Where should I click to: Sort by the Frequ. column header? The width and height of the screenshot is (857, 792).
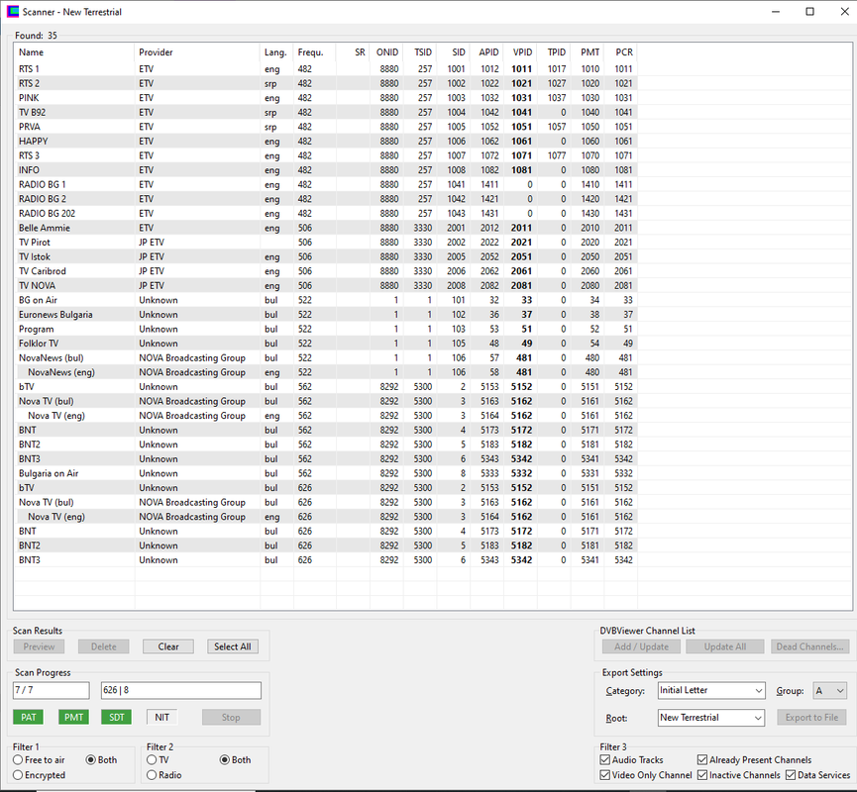pos(315,52)
